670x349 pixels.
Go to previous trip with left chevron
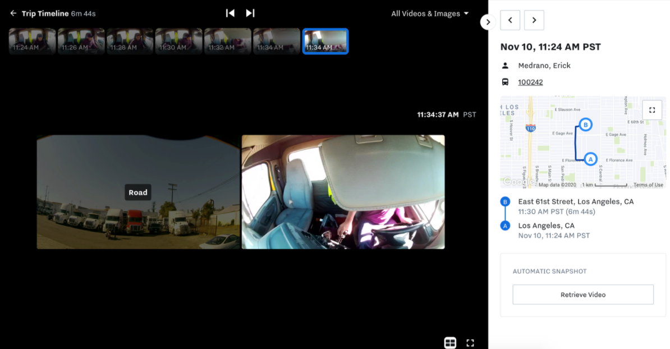510,20
